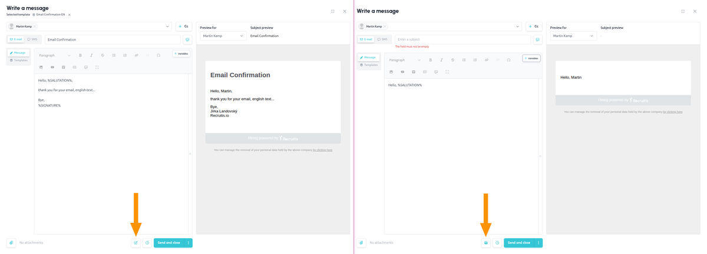Screen dimensions: 707x254
Task: Click the '%SIGNATURE%' line in the left editor
Action: click(x=49, y=105)
